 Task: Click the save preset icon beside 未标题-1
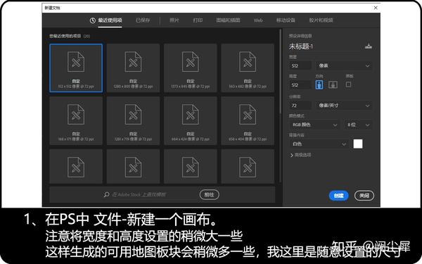click(368, 46)
